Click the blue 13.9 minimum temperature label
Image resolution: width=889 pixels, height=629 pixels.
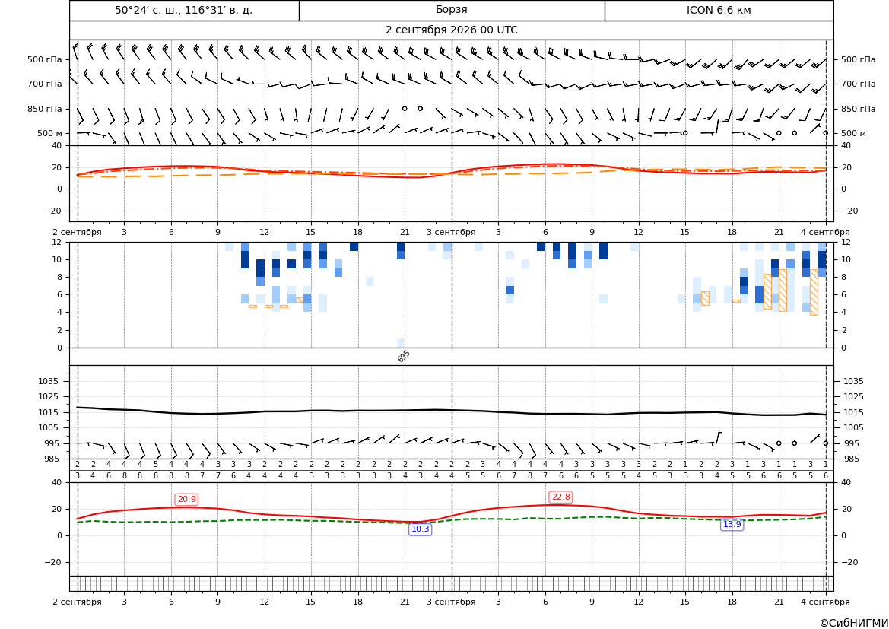pyautogui.click(x=732, y=524)
